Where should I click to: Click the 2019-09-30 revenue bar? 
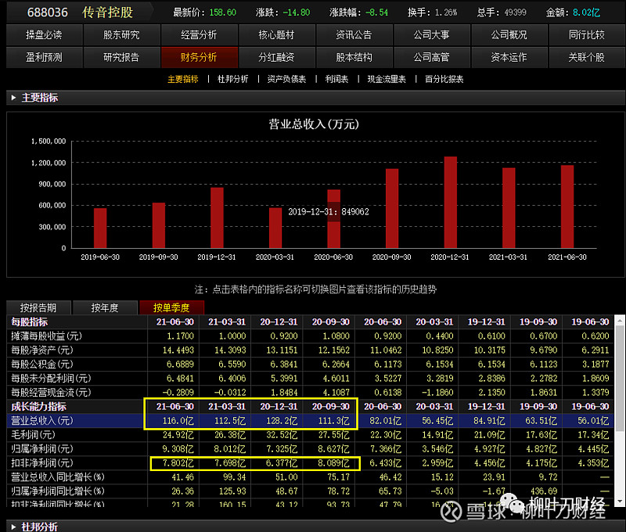click(159, 225)
